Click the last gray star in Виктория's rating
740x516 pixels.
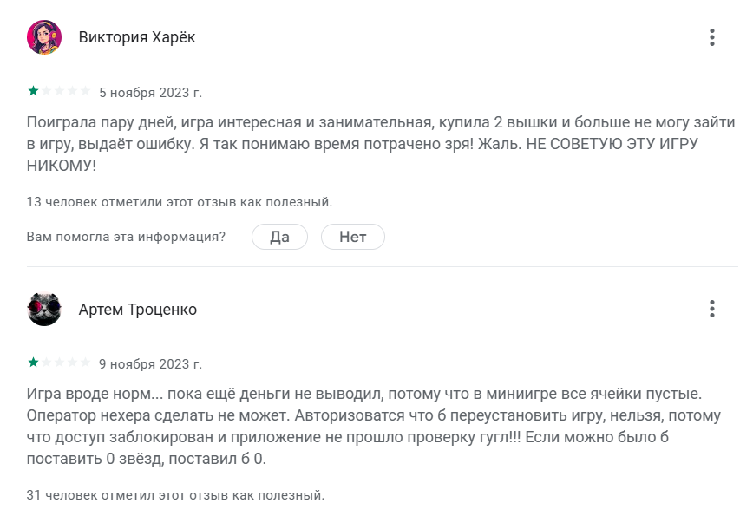85,91
